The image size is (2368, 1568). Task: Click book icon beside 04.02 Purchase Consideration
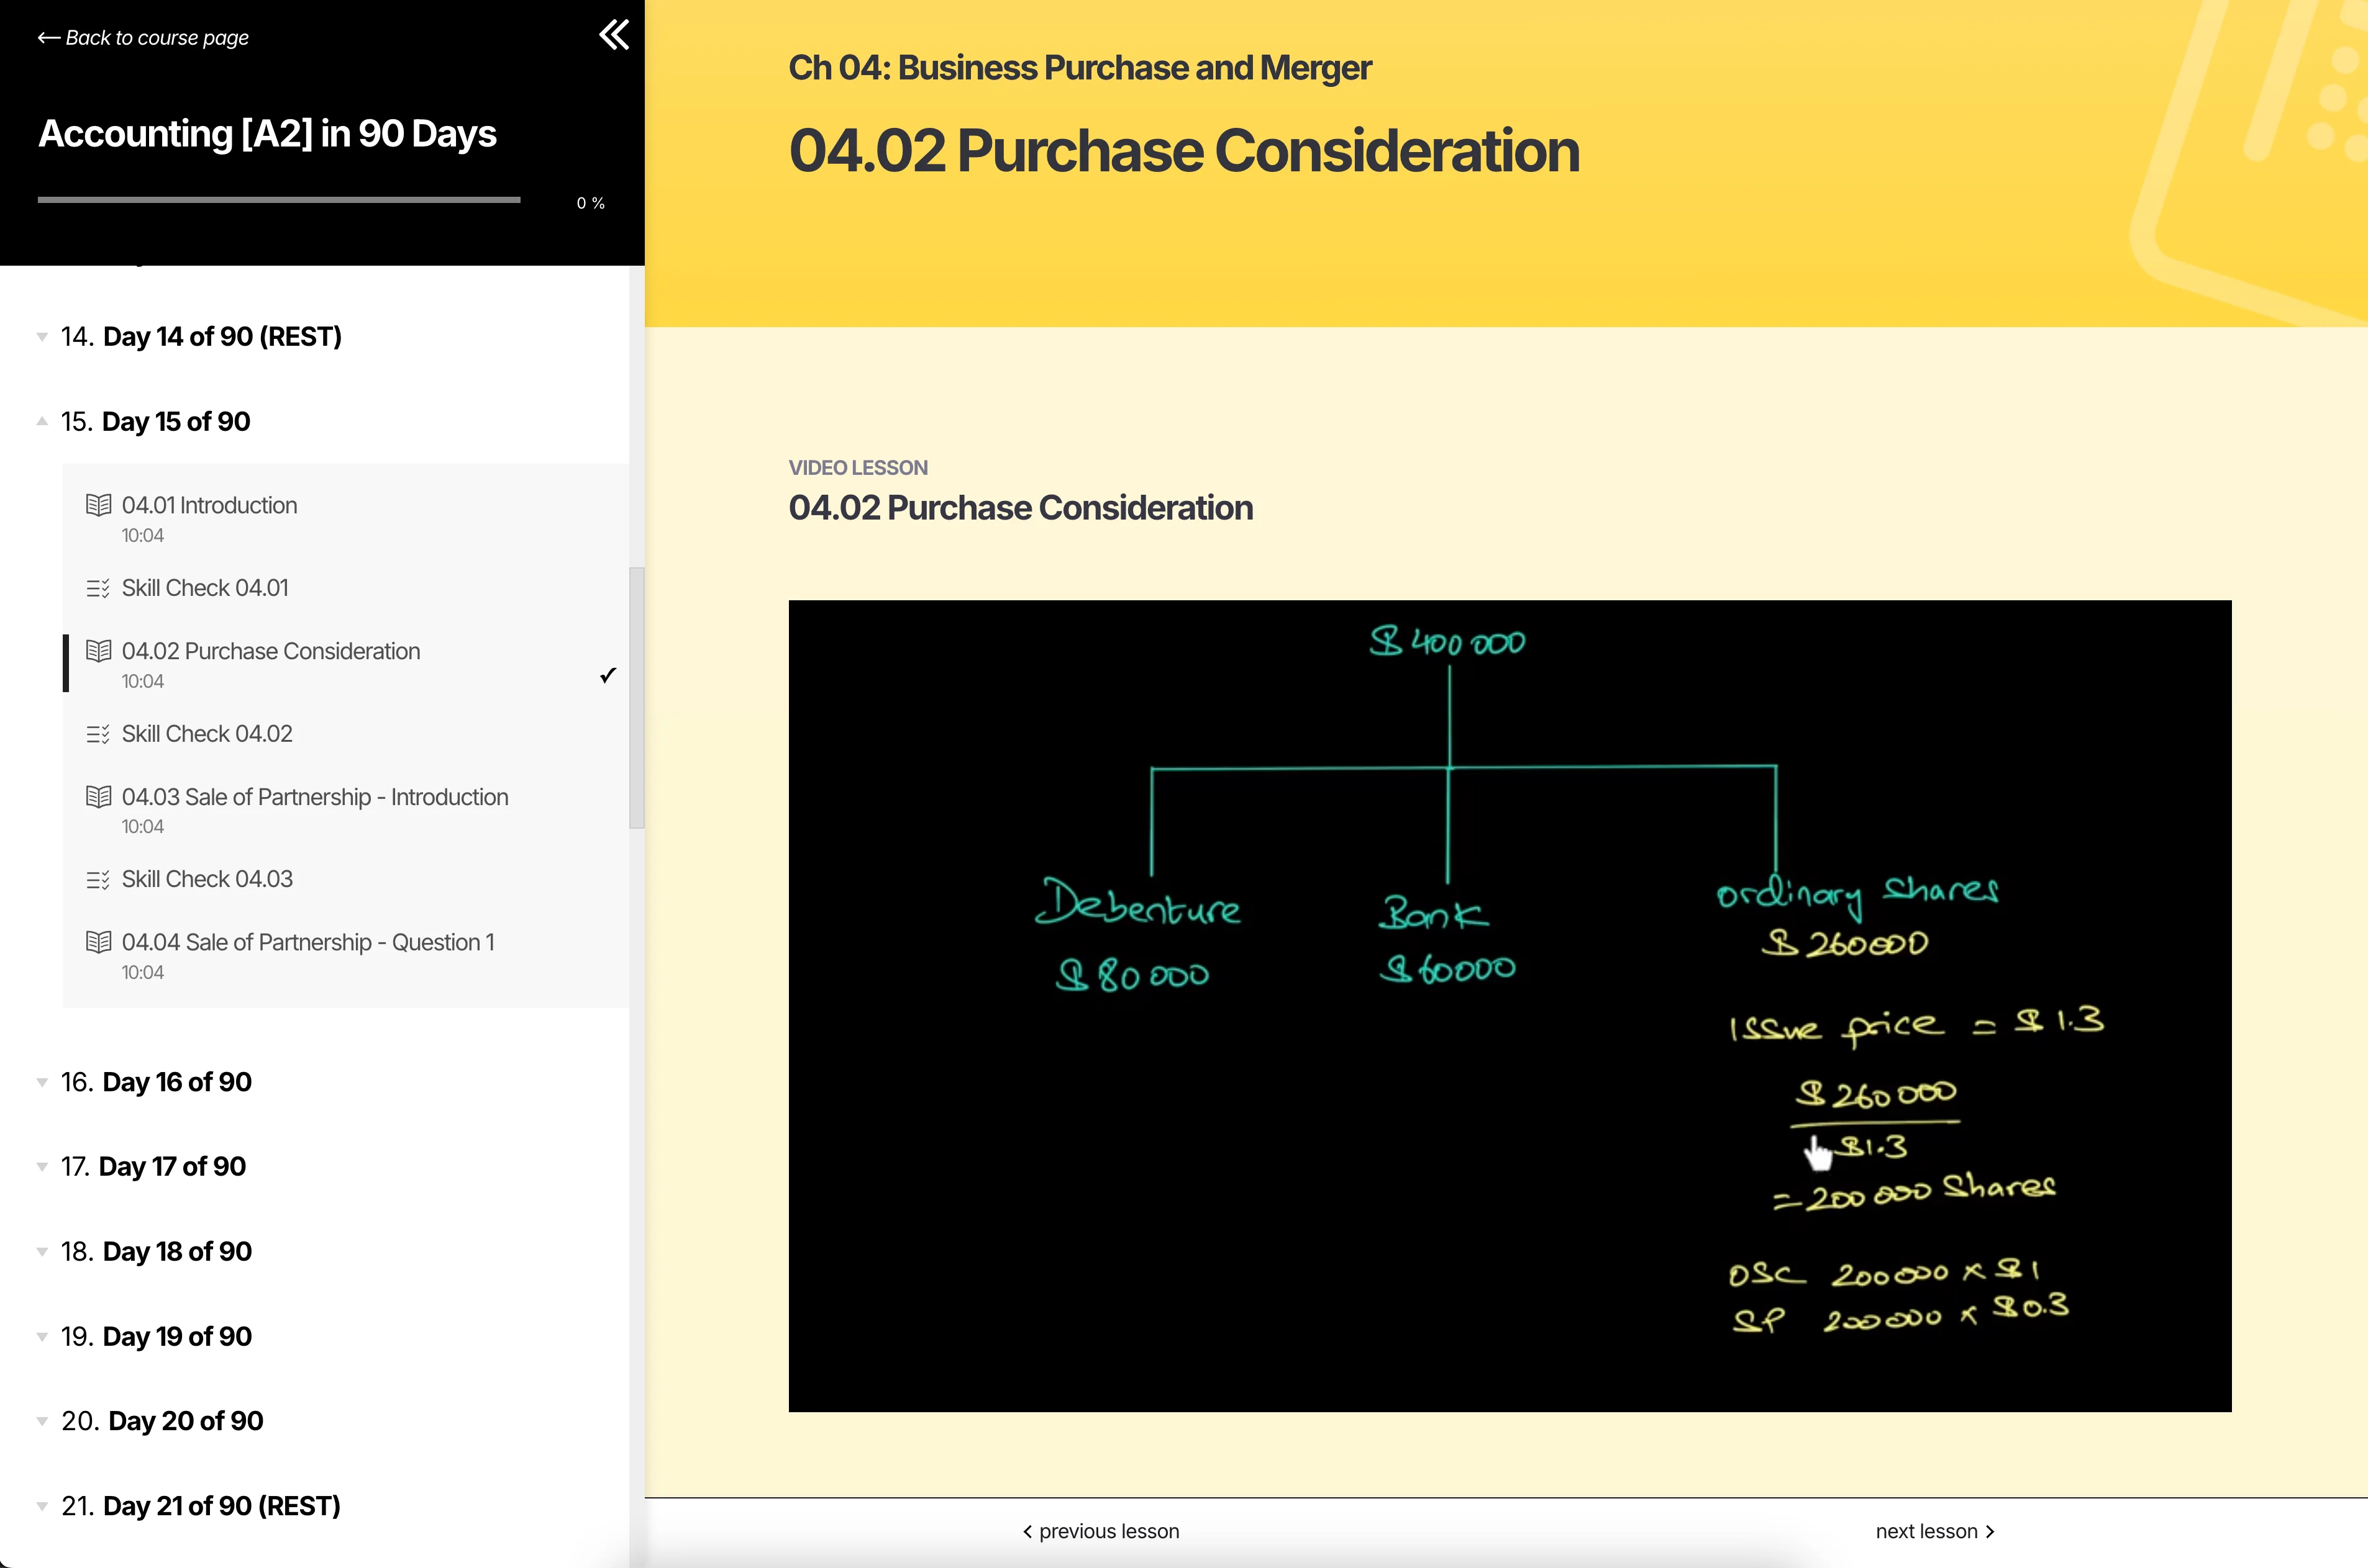tap(98, 651)
